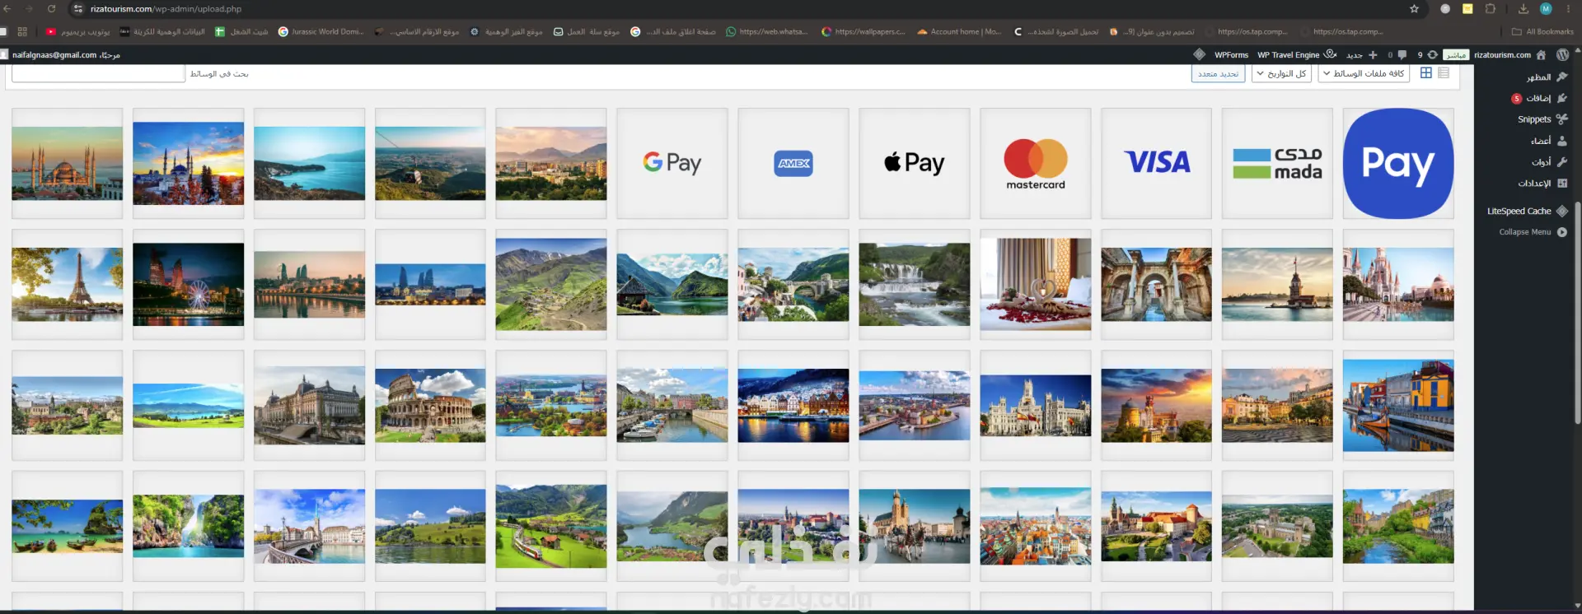
Task: Switch media library to grid view
Action: (1425, 73)
